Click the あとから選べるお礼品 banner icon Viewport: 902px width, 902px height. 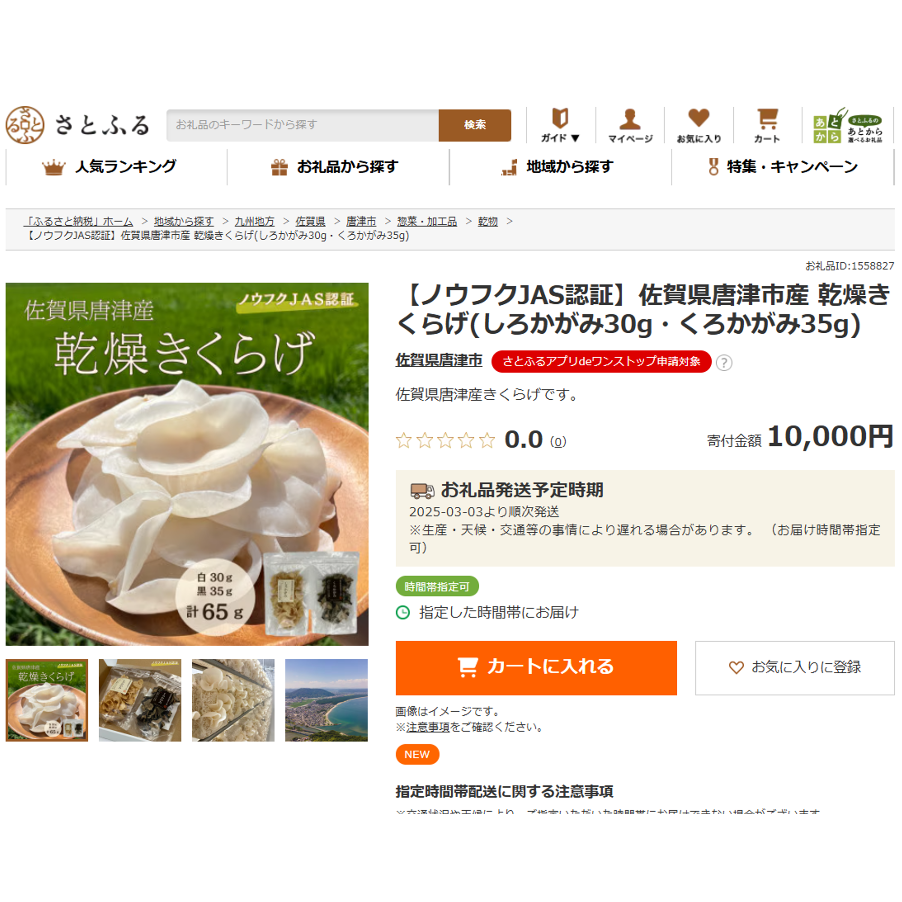[847, 125]
